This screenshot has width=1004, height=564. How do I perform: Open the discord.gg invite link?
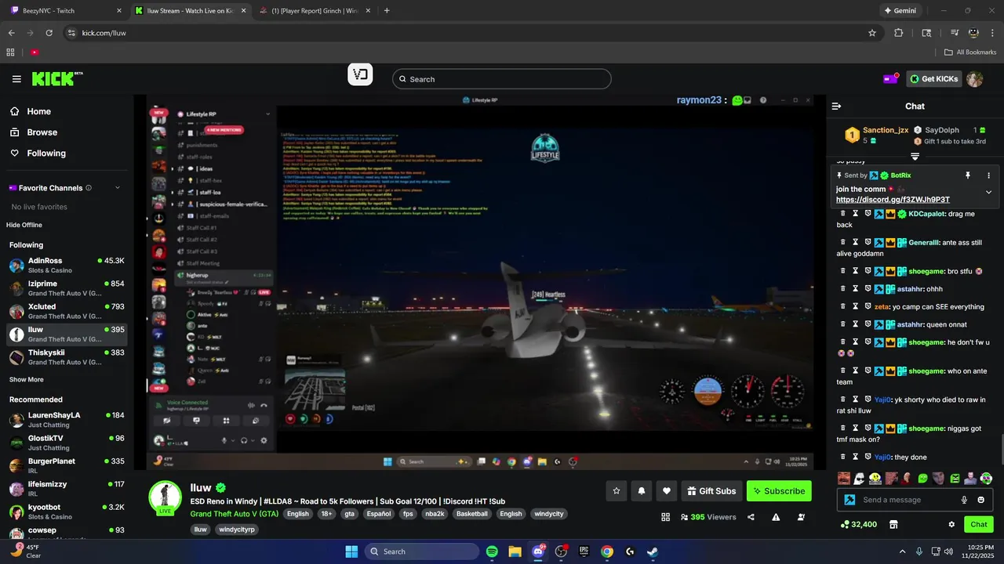[893, 200]
